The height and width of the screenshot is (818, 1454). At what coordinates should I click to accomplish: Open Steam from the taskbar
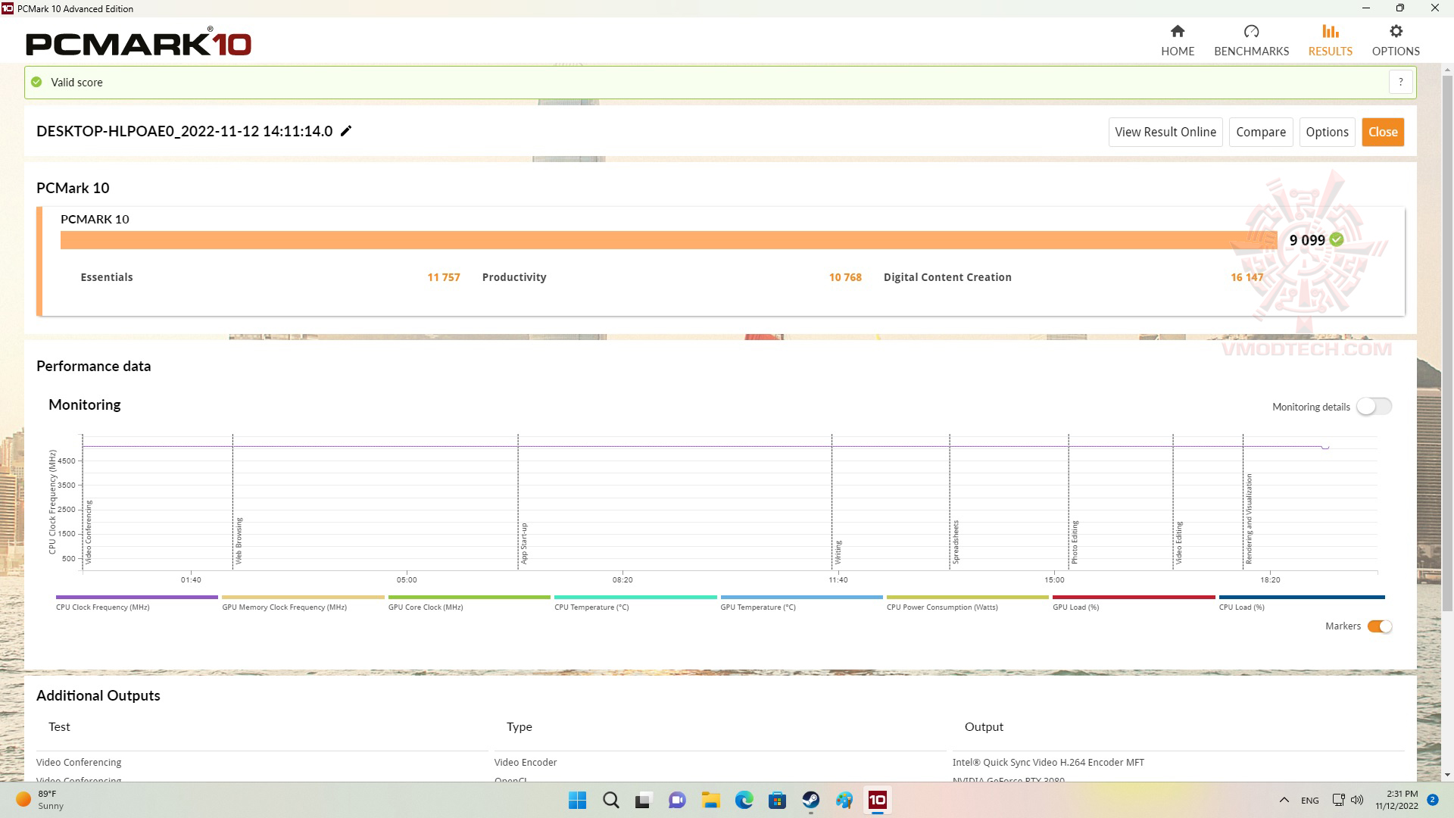(810, 800)
